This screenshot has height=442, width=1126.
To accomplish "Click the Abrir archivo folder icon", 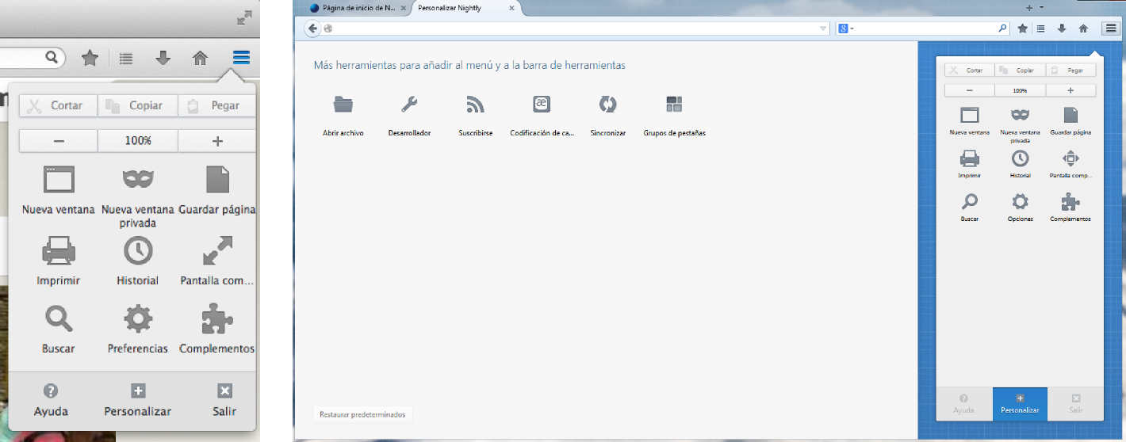I will point(343,105).
